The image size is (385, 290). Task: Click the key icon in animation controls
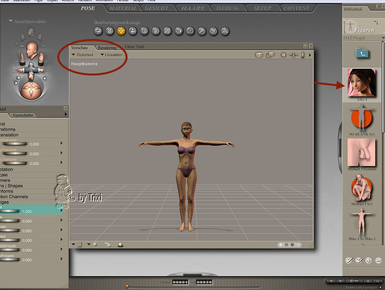tap(354, 281)
